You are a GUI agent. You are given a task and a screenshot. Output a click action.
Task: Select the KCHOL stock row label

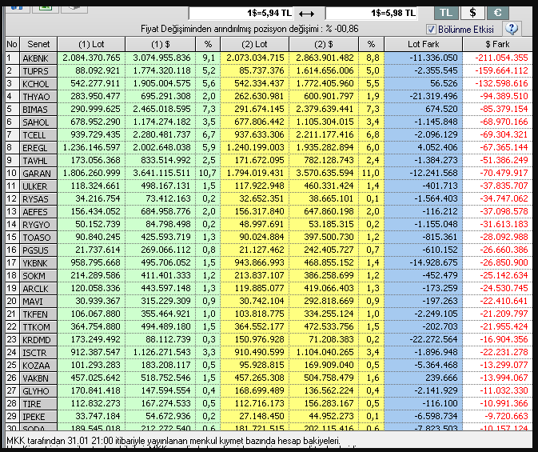pyautogui.click(x=38, y=84)
